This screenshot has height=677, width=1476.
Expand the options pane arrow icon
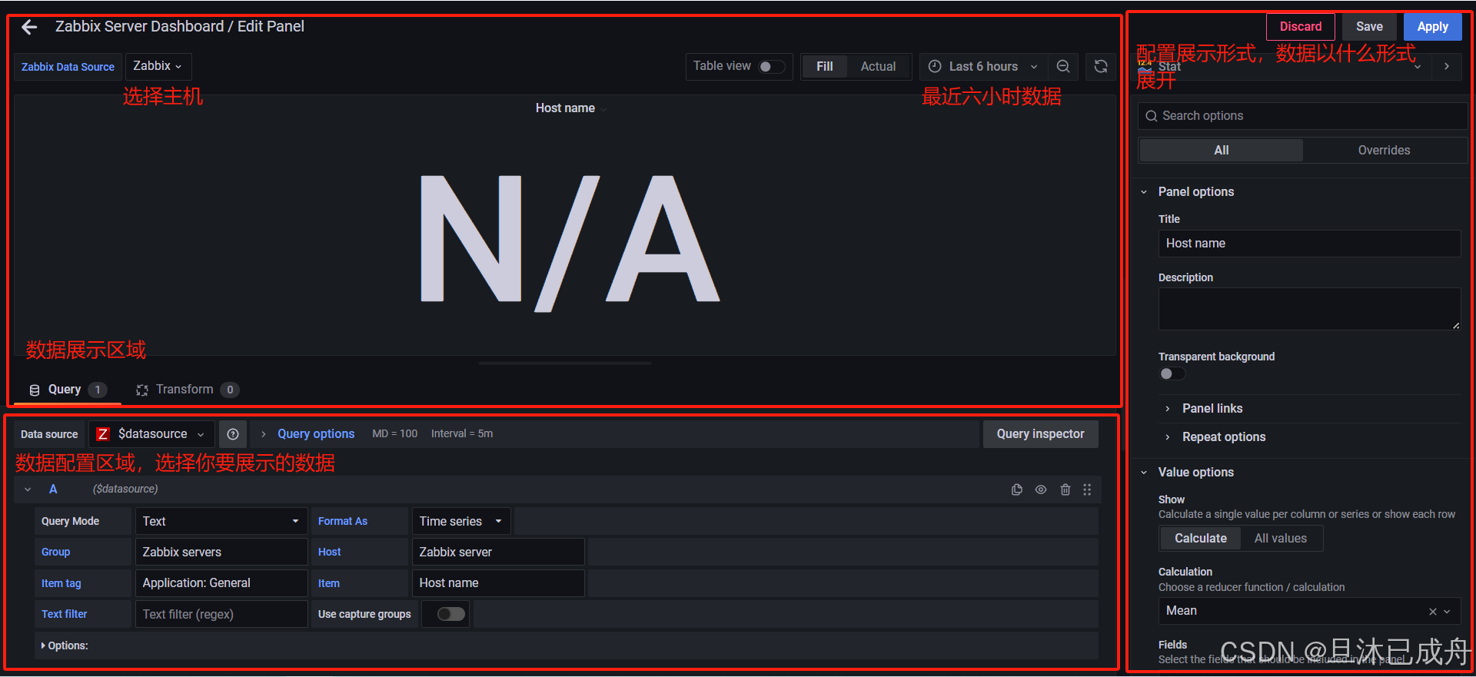[1447, 67]
